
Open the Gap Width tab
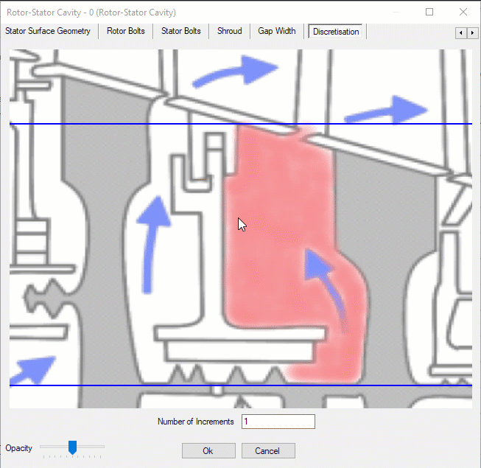[277, 31]
